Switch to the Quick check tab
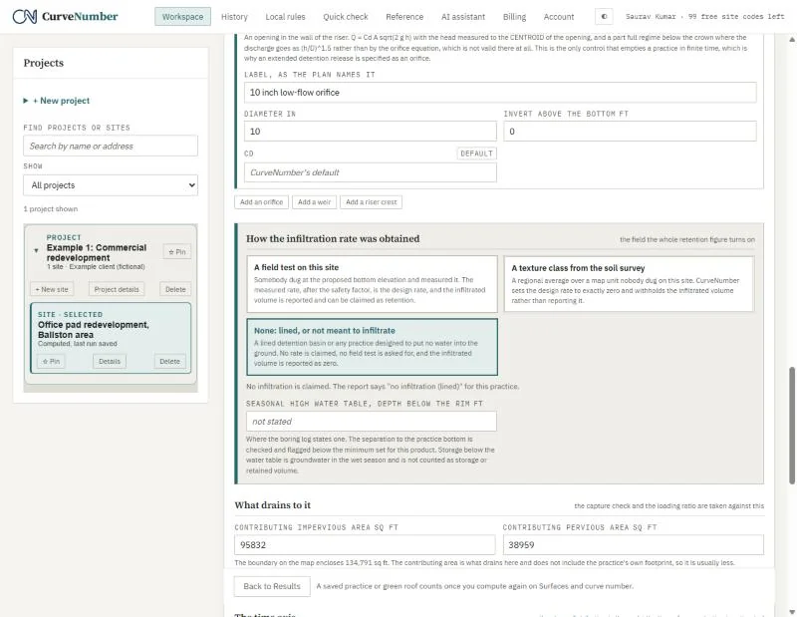Screen dimensions: 797x617 (346, 17)
